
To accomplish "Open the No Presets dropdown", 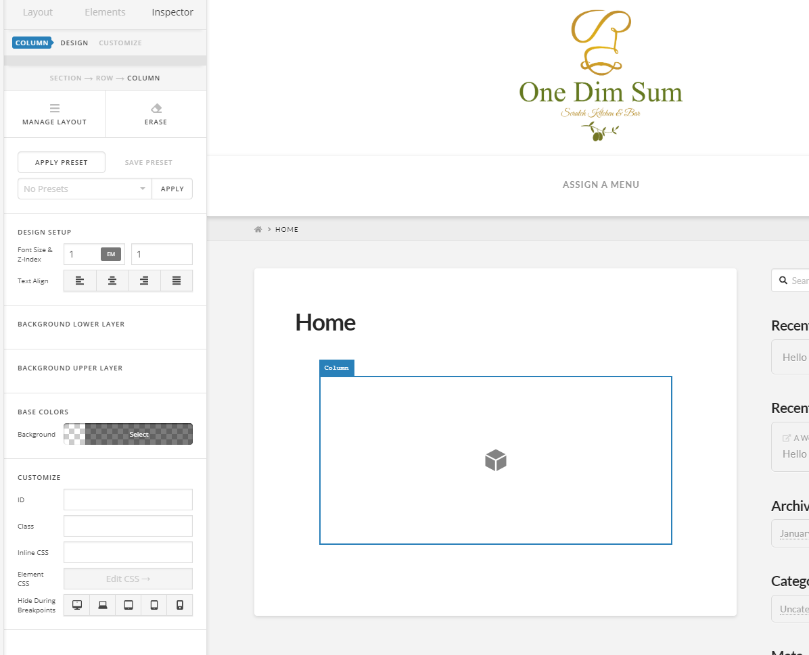I will [85, 189].
